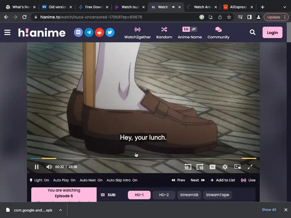This screenshot has height=218, width=291.
Task: Click the hianime logo
Action: click(x=42, y=33)
